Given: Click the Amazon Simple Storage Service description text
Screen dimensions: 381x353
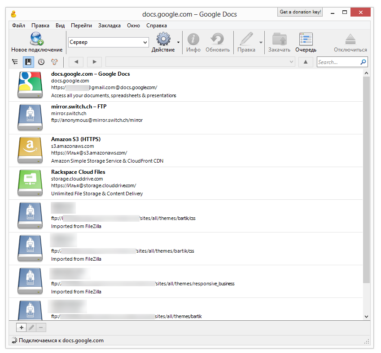Looking at the screenshot, I should (x=107, y=161).
